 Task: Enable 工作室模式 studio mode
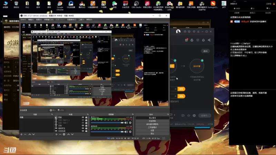click(x=152, y=127)
